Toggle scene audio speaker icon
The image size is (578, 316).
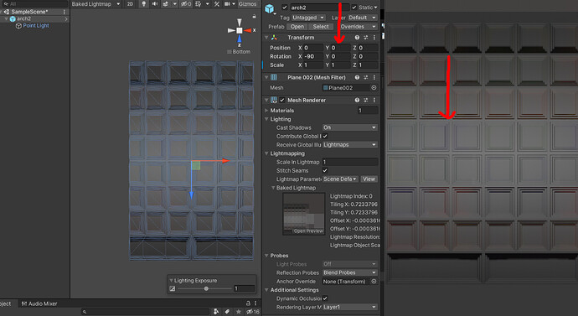click(x=155, y=4)
